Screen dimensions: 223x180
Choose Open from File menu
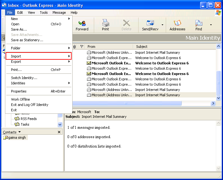pos(38,24)
